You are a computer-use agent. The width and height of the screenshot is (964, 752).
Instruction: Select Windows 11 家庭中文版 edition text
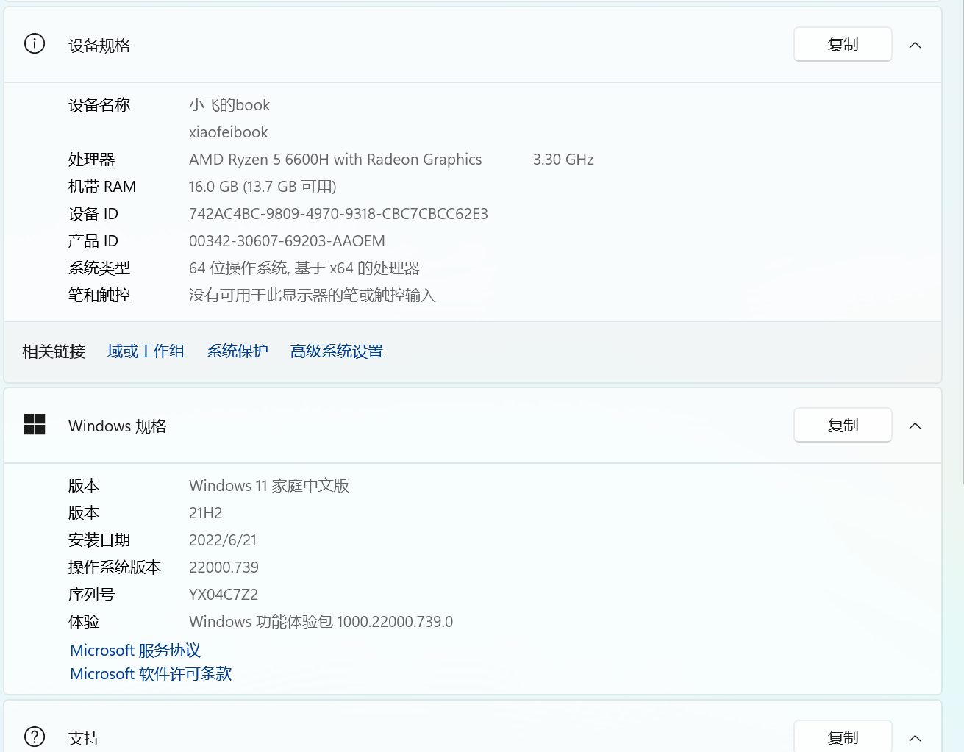pyautogui.click(x=269, y=486)
